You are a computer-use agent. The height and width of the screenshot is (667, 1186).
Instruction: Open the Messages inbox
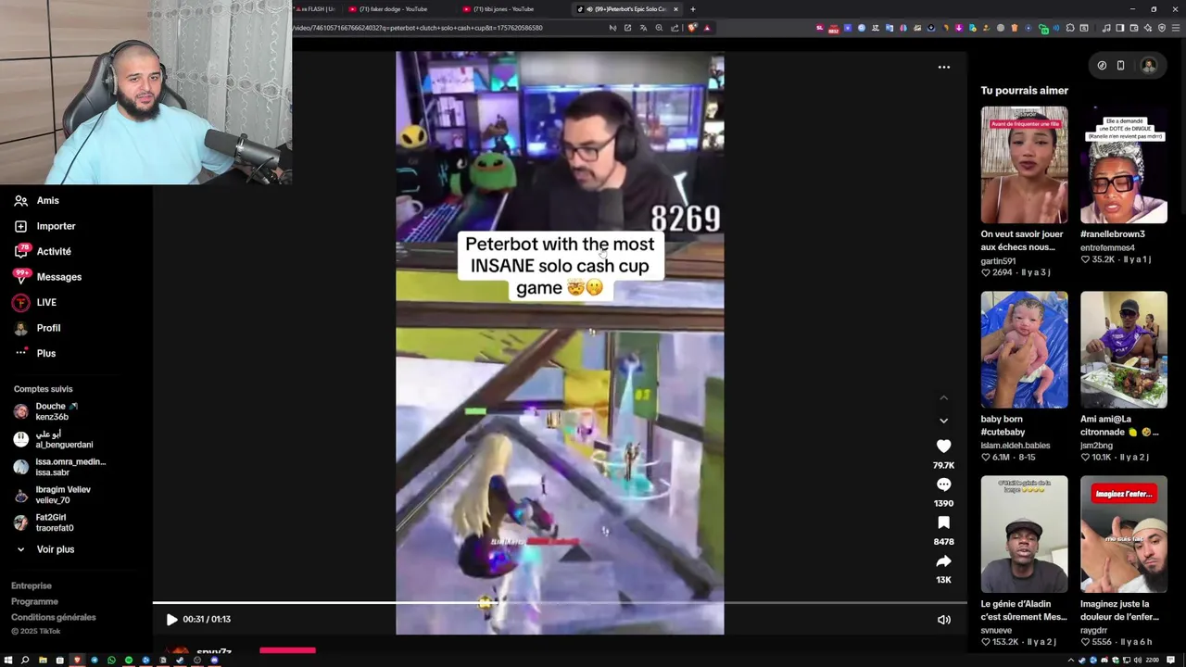pyautogui.click(x=48, y=277)
